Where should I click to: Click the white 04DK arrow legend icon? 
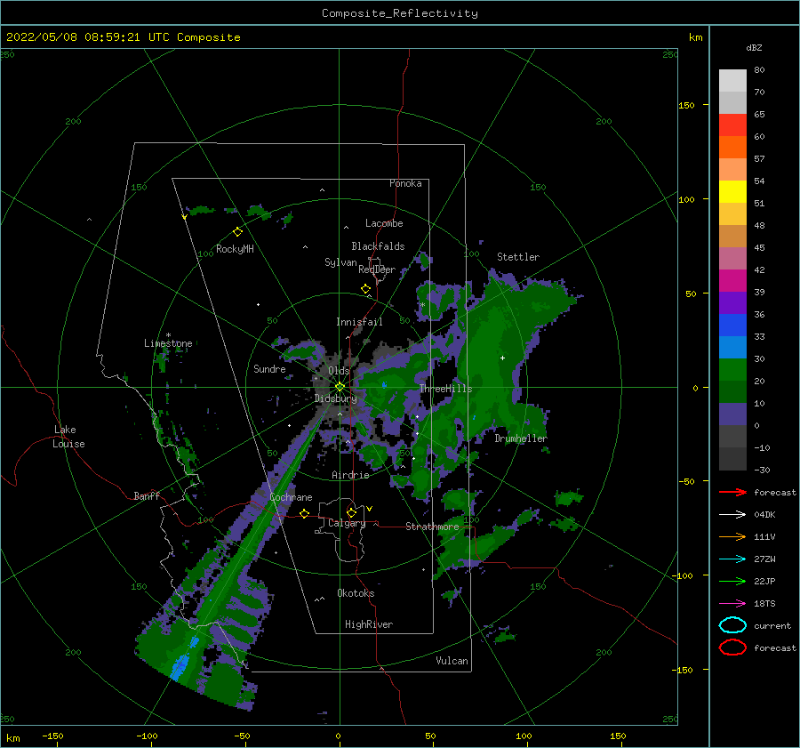tap(732, 515)
